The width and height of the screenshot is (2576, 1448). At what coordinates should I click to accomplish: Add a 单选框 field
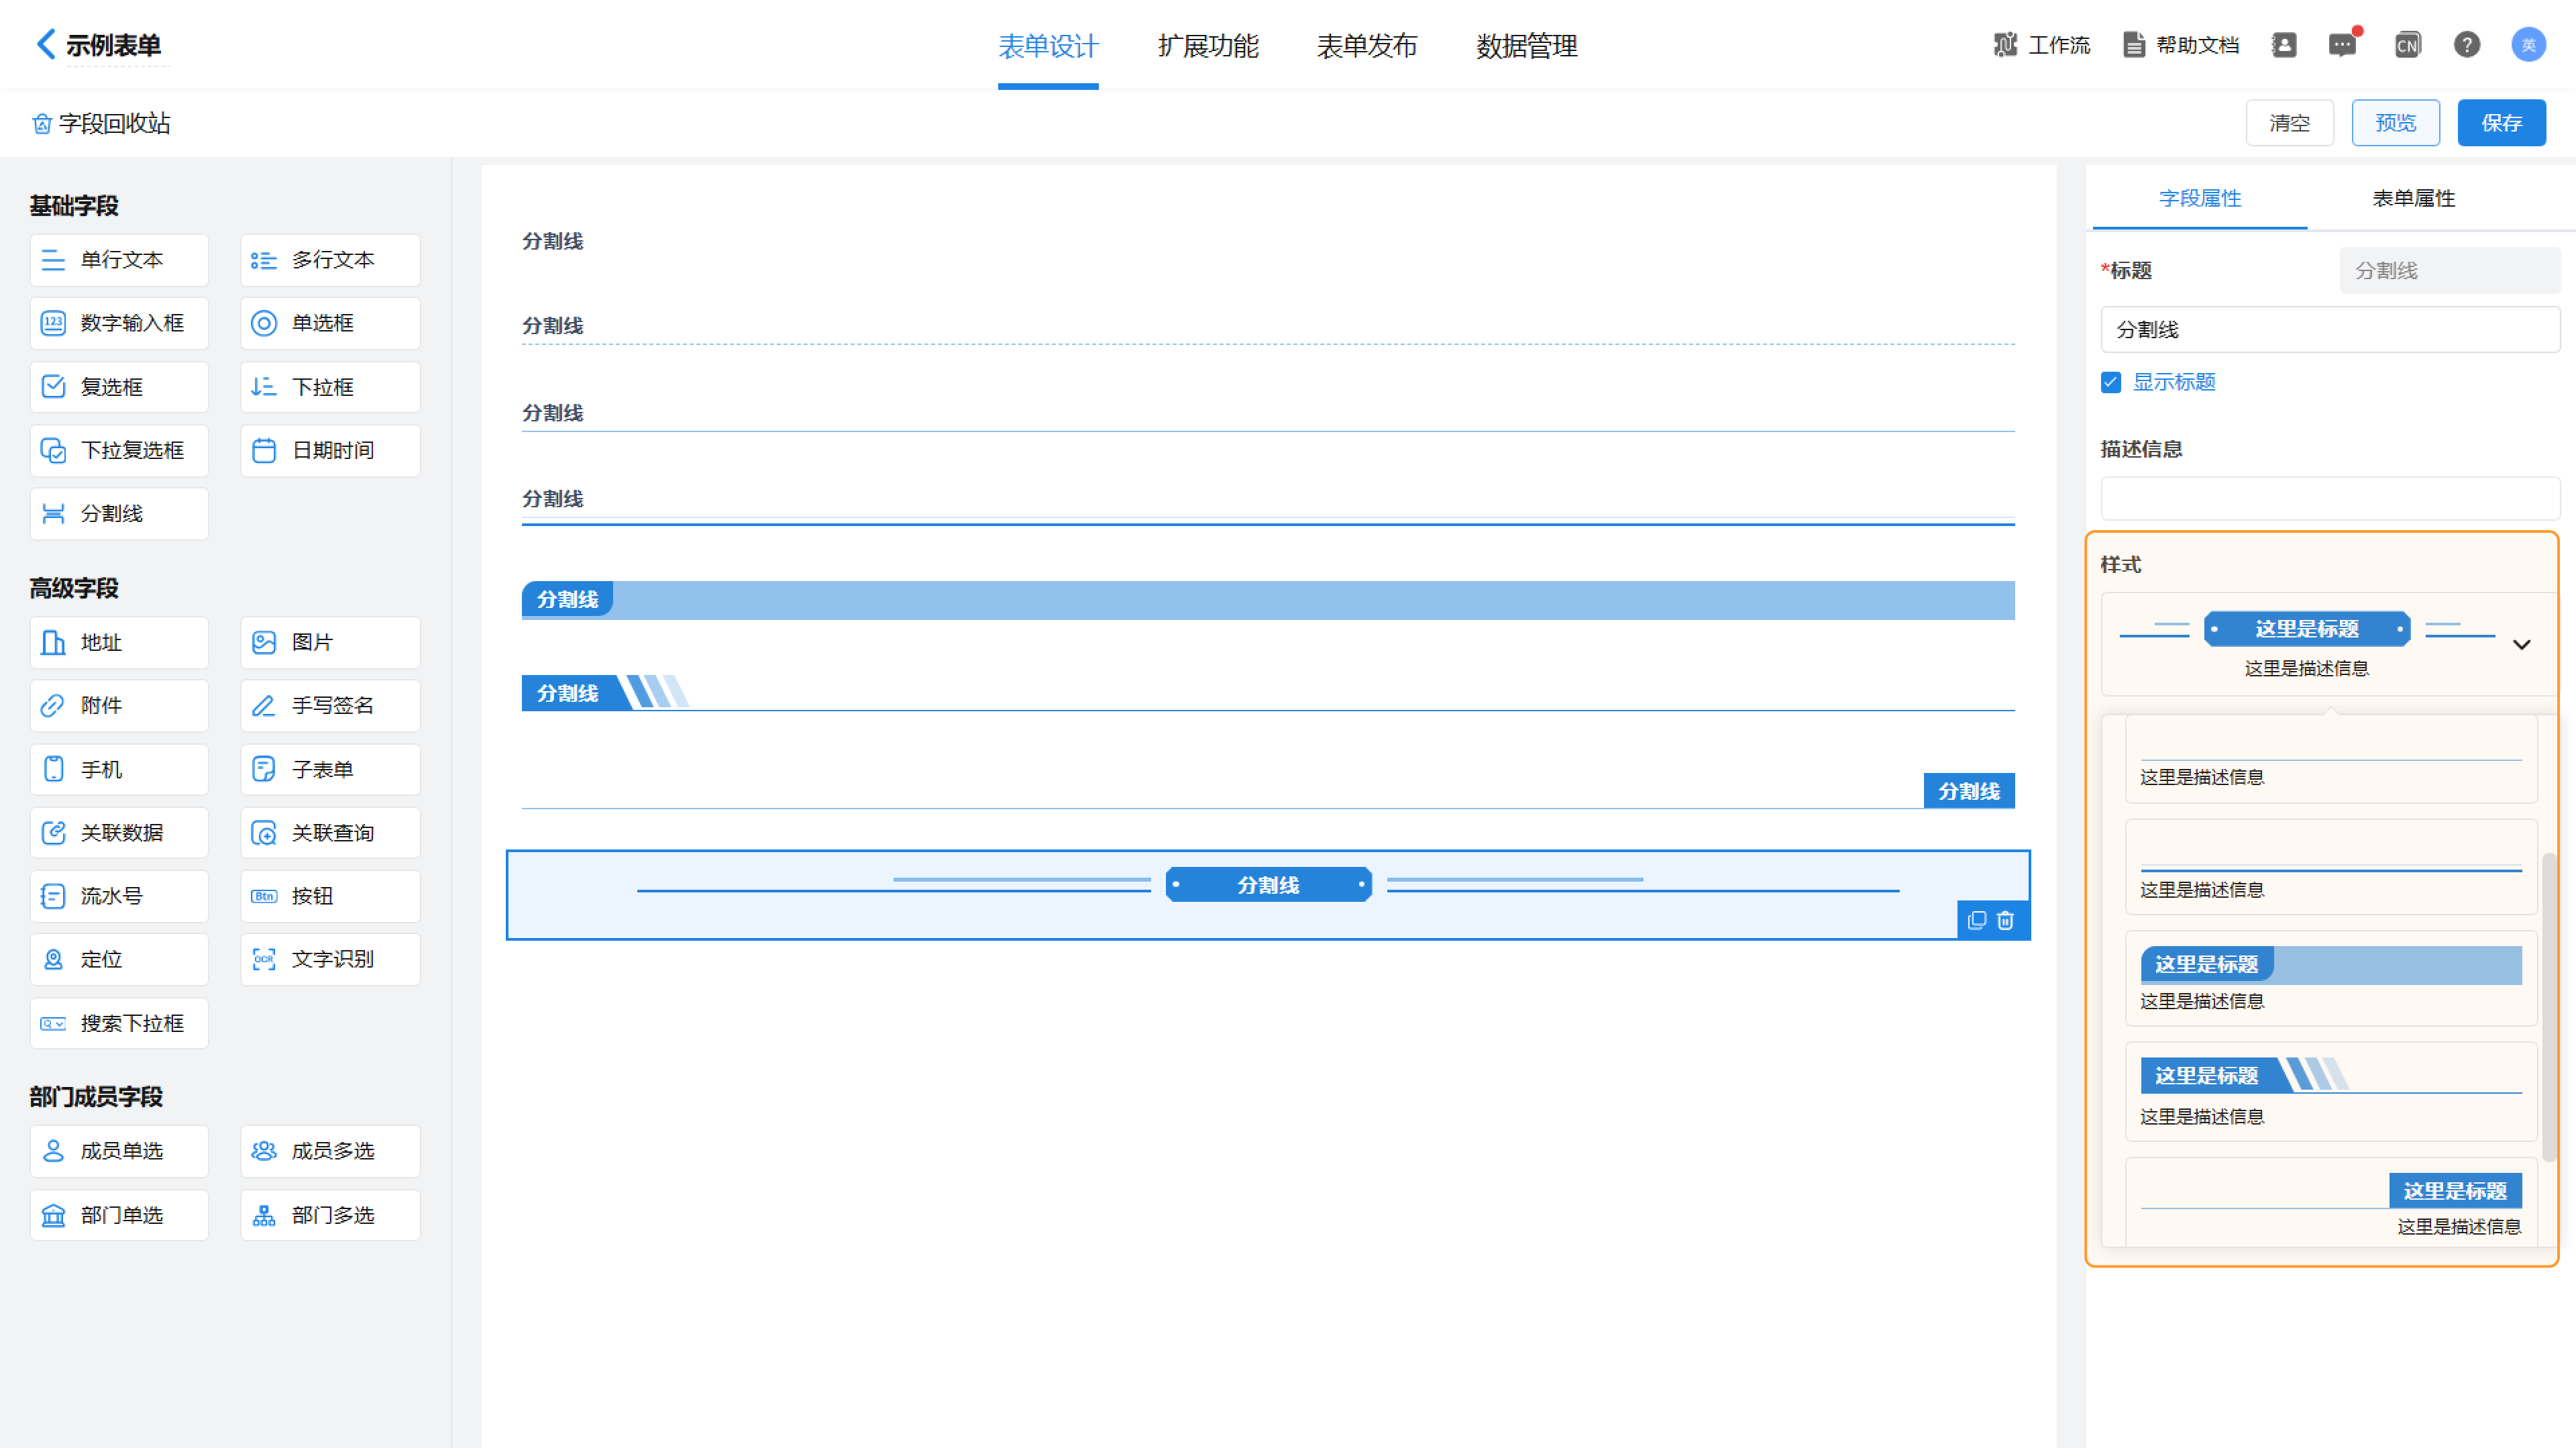[x=330, y=323]
